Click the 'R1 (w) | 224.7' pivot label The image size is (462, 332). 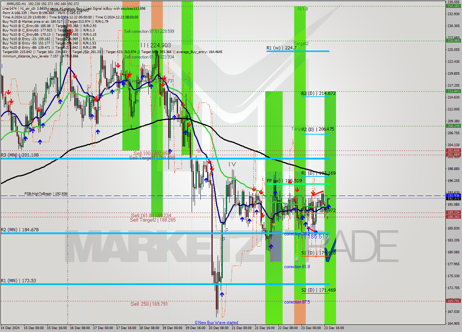[x=282, y=48]
